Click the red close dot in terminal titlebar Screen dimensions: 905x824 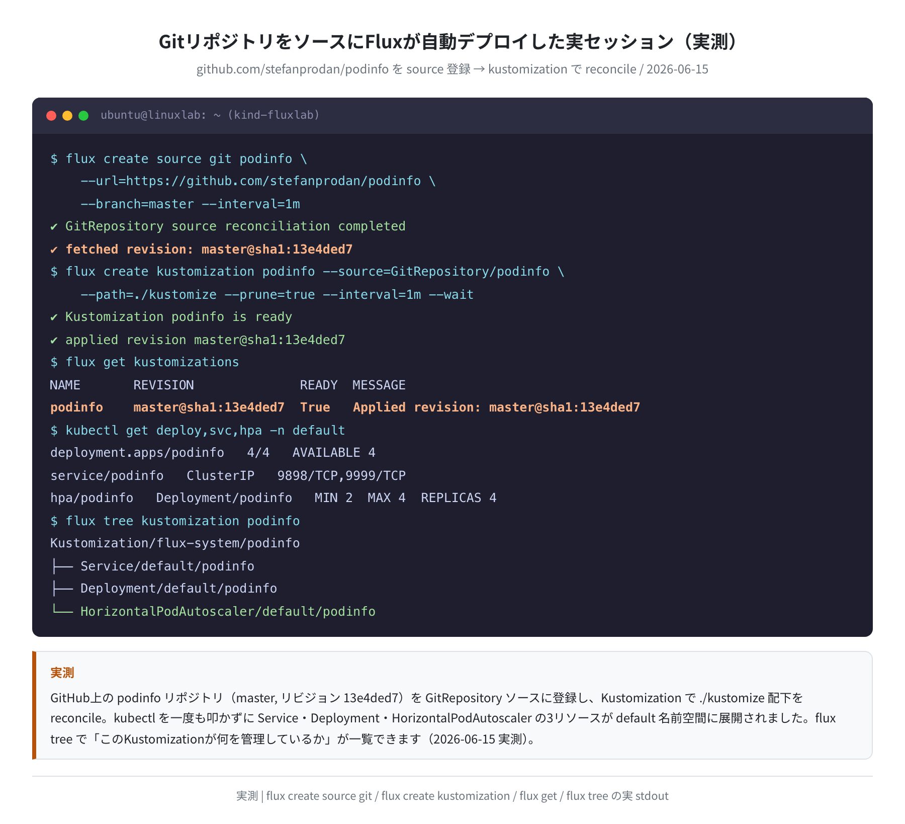click(51, 116)
